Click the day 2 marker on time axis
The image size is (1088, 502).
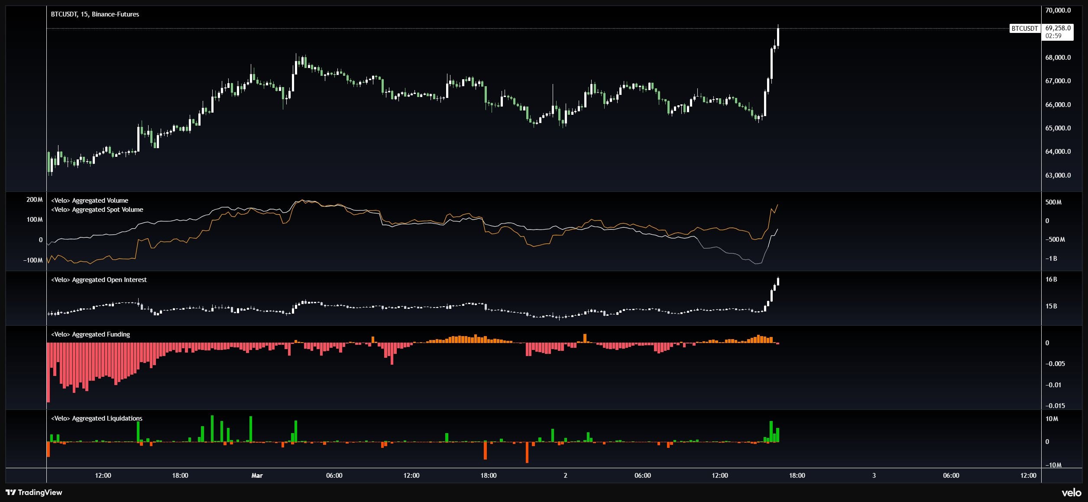coord(565,476)
